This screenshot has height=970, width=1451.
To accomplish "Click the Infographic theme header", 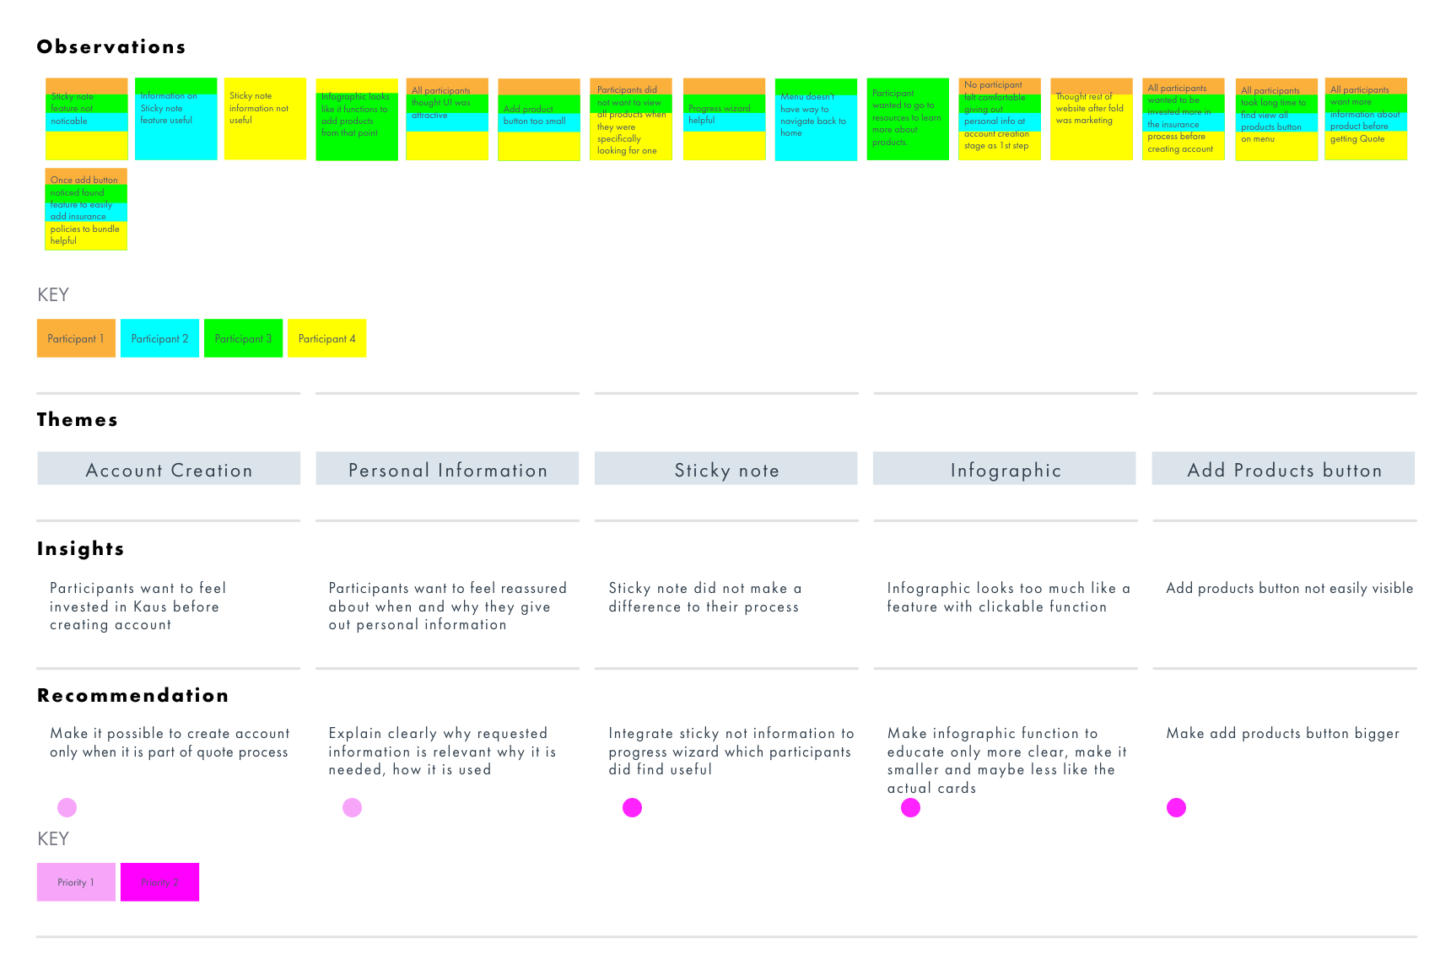I will pos(1005,469).
